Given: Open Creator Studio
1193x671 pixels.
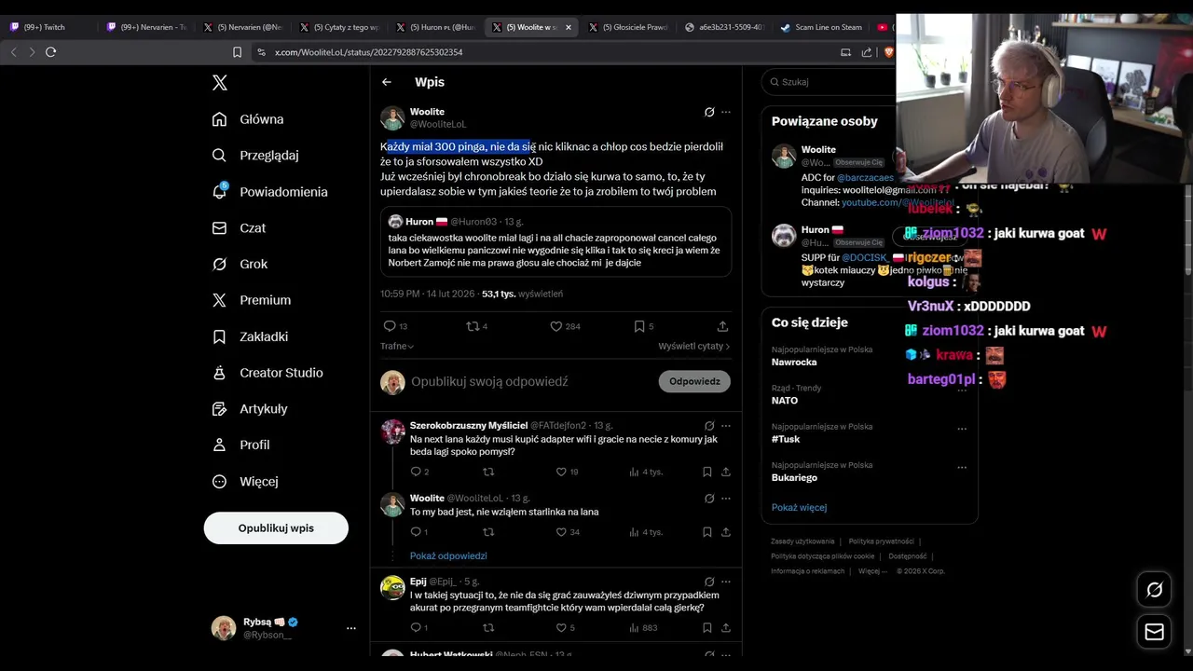Looking at the screenshot, I should point(267,373).
